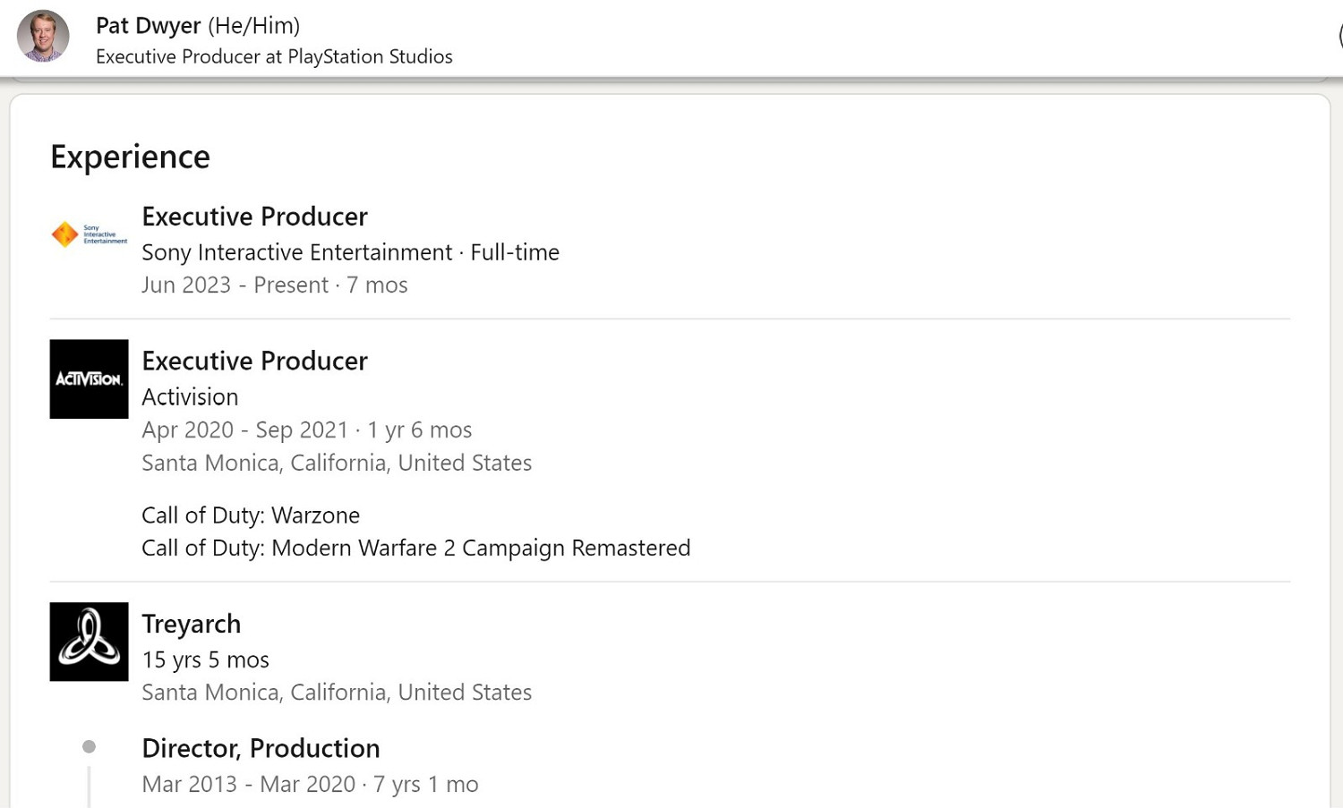Open the Executive Producer role at Activision
Screen dimensions: 1343x808
coord(254,361)
